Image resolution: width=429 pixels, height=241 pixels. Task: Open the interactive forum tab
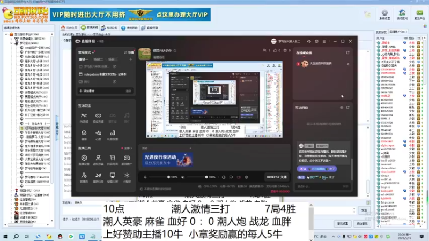[x=109, y=28]
